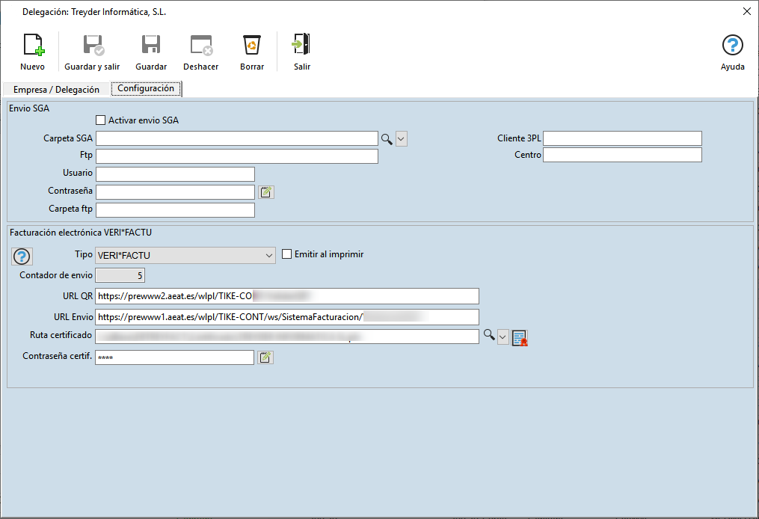The width and height of the screenshot is (759, 519).
Task: Open certificate viewer icon beside Ruta certificado
Action: pyautogui.click(x=520, y=337)
